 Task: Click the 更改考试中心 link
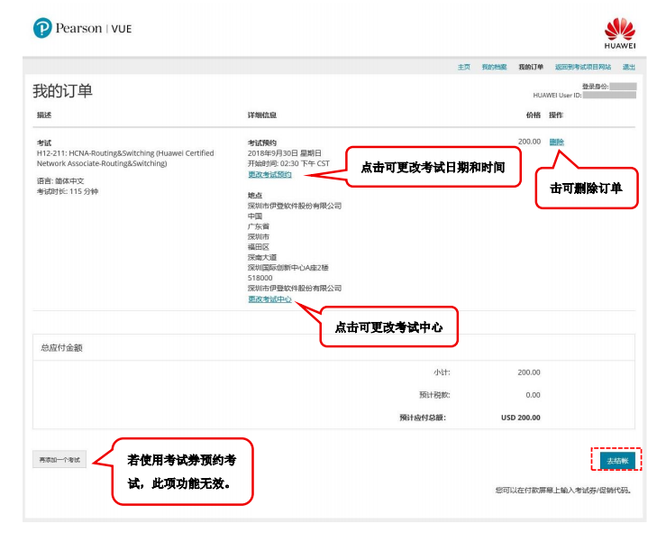[x=269, y=299]
